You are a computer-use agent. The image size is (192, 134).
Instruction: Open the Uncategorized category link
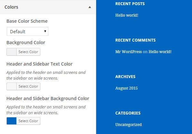point(129,125)
